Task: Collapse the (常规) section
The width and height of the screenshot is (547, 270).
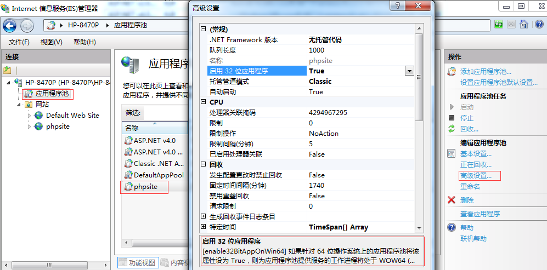Action: [204, 29]
